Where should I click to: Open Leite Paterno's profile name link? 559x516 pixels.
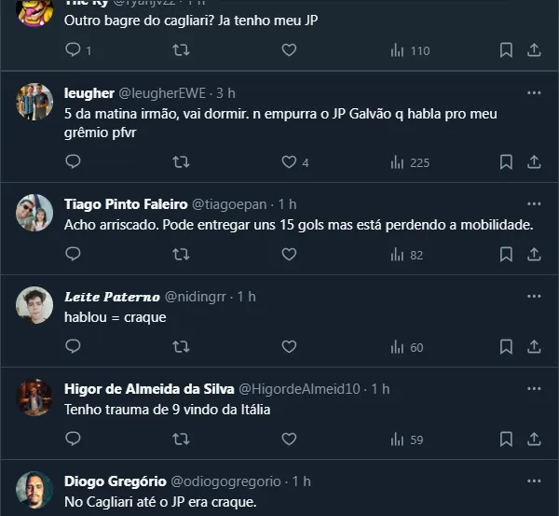[111, 296]
